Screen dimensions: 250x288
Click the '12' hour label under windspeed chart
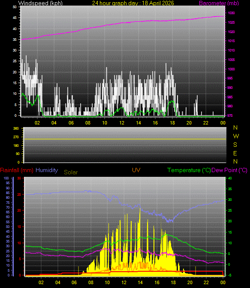122,123
